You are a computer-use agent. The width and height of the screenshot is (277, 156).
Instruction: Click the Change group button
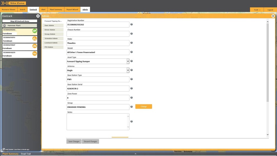pyautogui.click(x=144, y=106)
